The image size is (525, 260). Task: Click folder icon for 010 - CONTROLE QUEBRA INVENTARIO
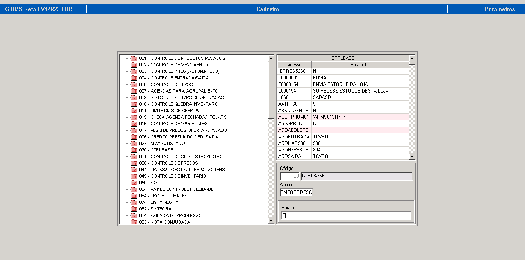click(x=134, y=104)
